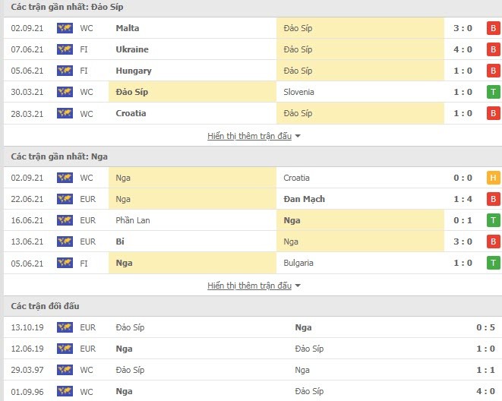Select the Các trận đối đầu header
This screenshot has width=502, height=401.
click(x=45, y=306)
